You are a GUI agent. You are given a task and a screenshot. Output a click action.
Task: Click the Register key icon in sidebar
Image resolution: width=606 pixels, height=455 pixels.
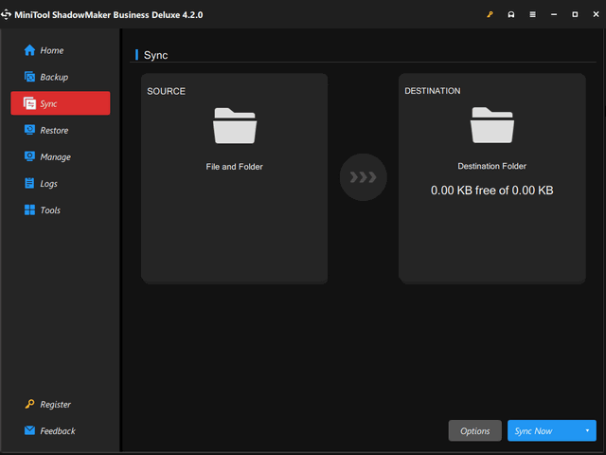pos(29,404)
